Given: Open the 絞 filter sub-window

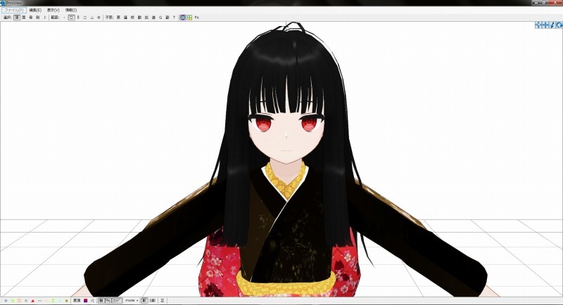Looking at the screenshot, I should pos(132,17).
